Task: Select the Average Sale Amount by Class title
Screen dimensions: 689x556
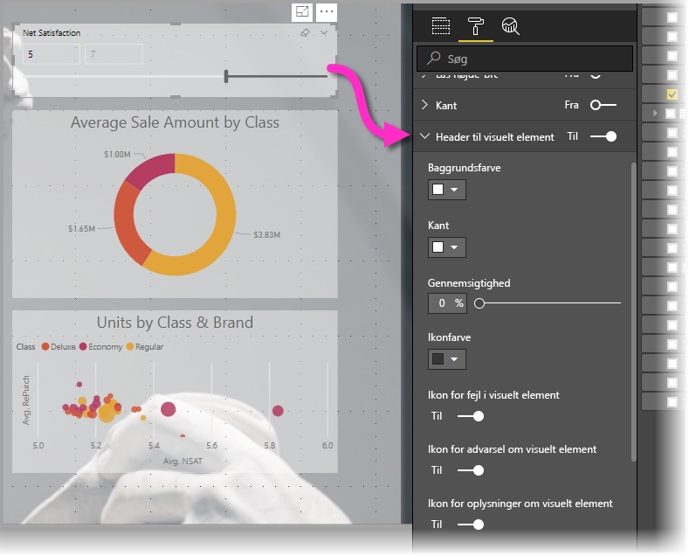Action: tap(175, 122)
